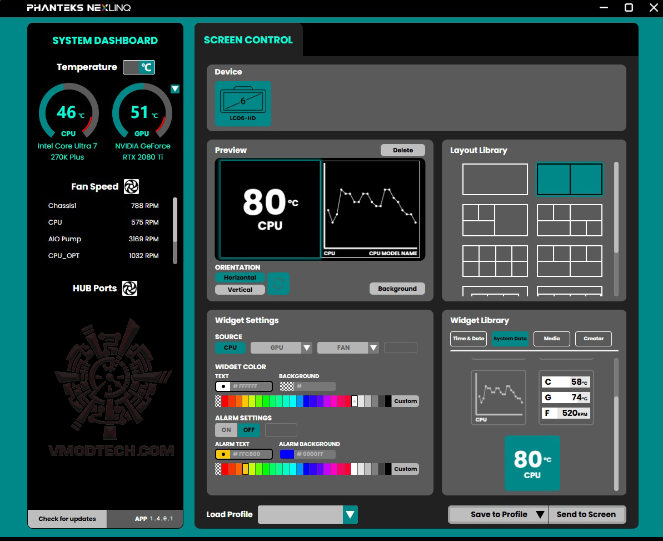Turn alarm settings ON
Image resolution: width=663 pixels, height=541 pixels.
(x=226, y=430)
